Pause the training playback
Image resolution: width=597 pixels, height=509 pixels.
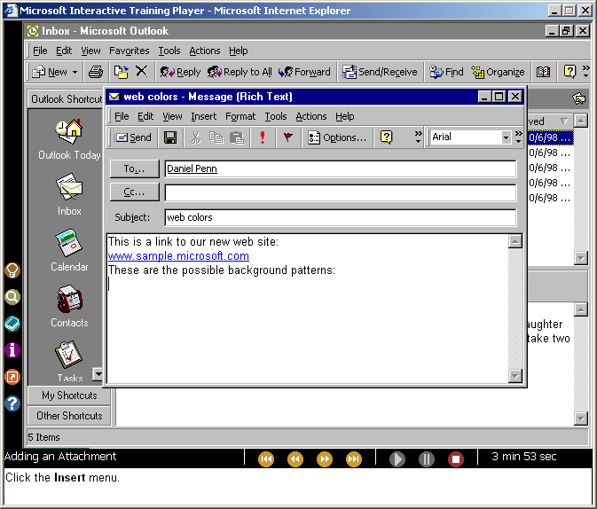[x=427, y=459]
